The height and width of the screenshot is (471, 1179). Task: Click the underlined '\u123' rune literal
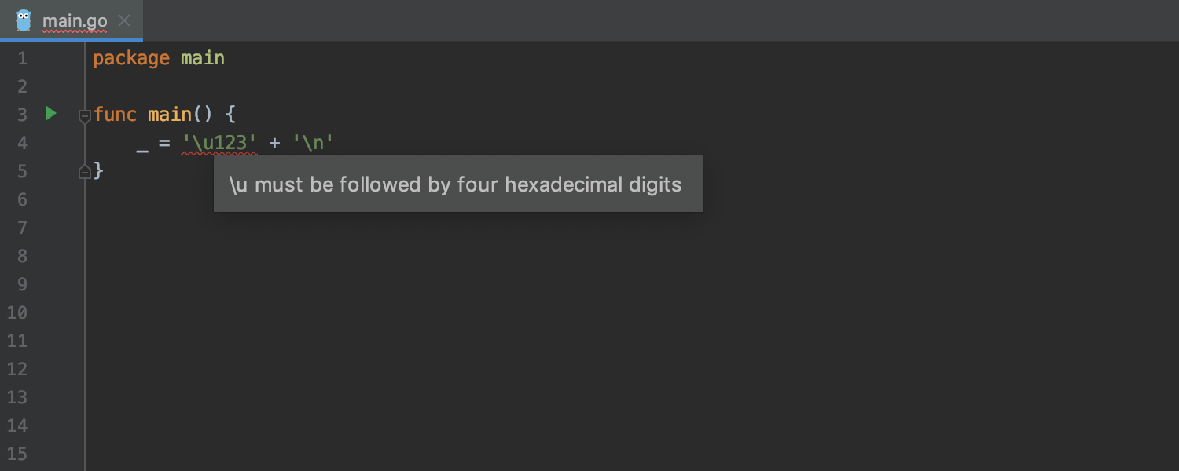tap(219, 143)
